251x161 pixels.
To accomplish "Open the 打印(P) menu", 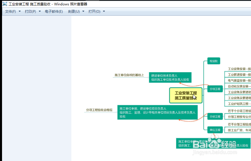I will [x=30, y=11].
